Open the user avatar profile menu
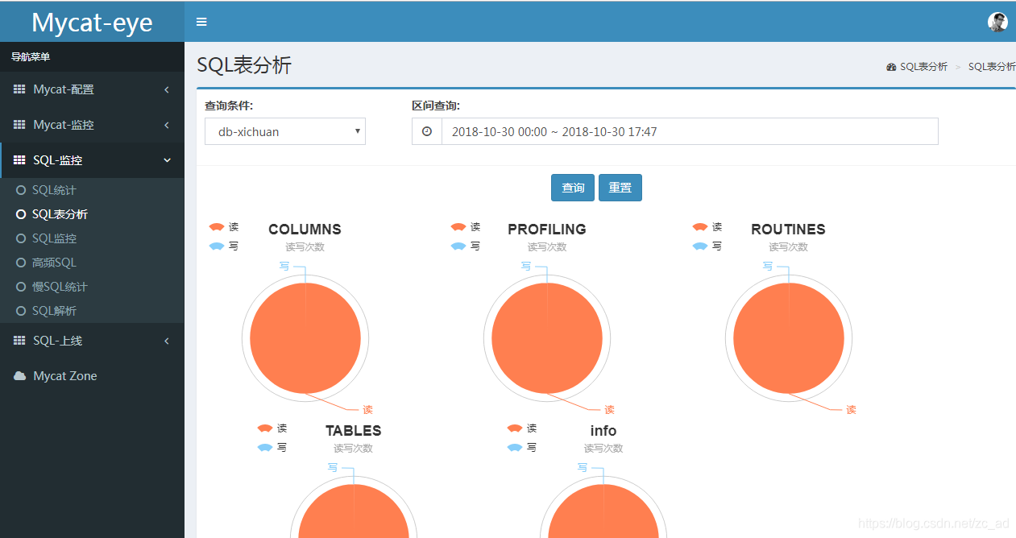 (997, 22)
